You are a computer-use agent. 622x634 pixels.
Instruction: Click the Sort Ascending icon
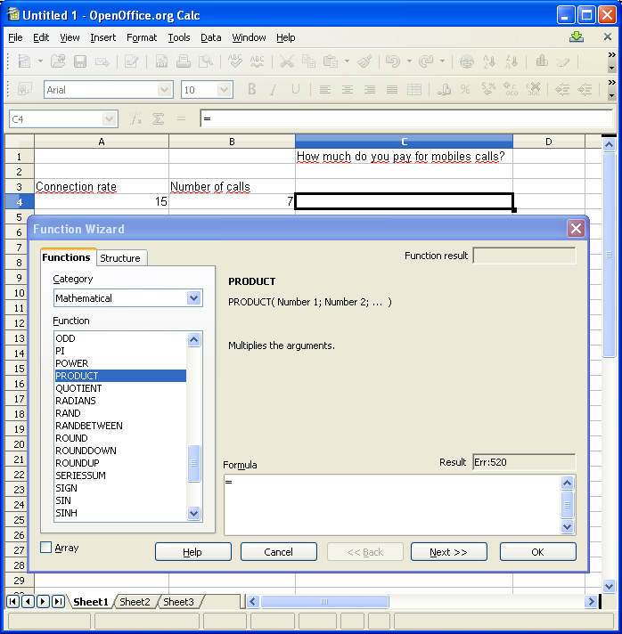(x=489, y=61)
